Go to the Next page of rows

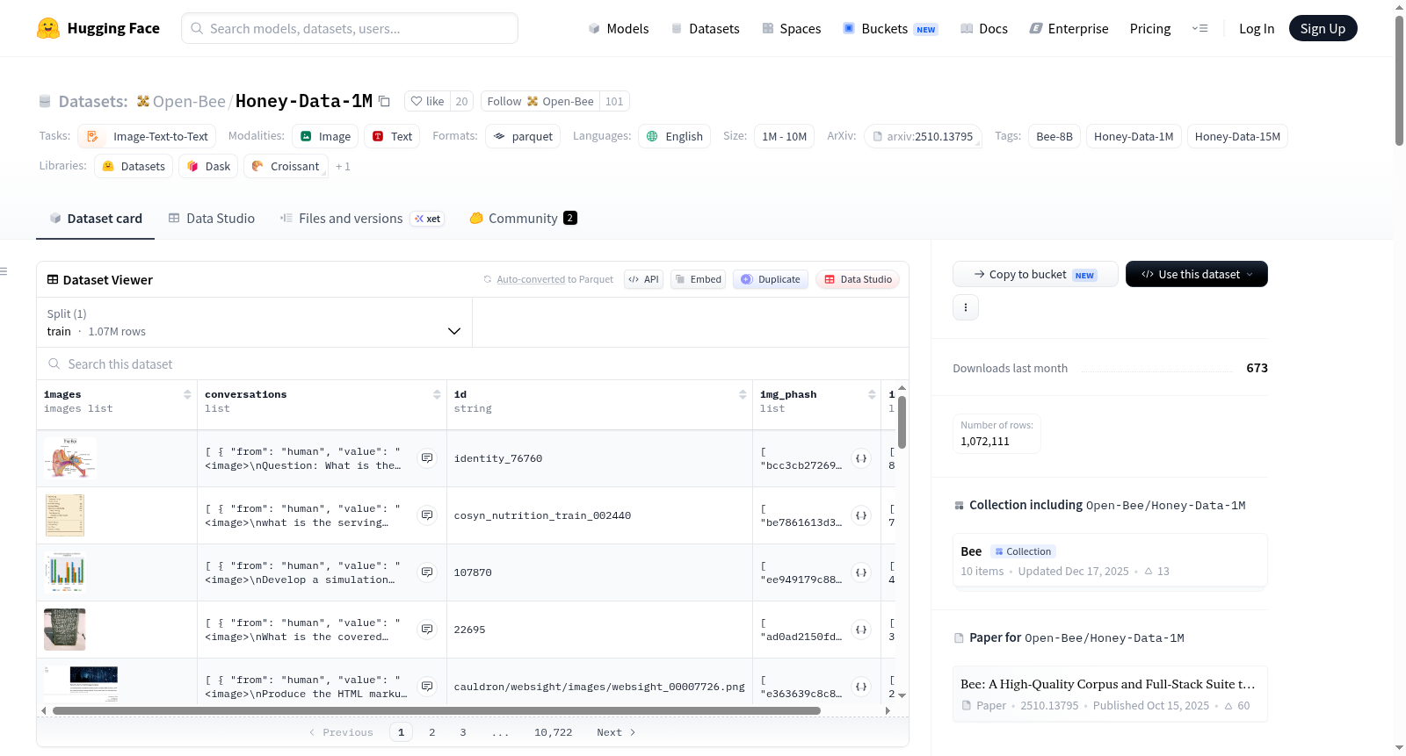tap(616, 732)
